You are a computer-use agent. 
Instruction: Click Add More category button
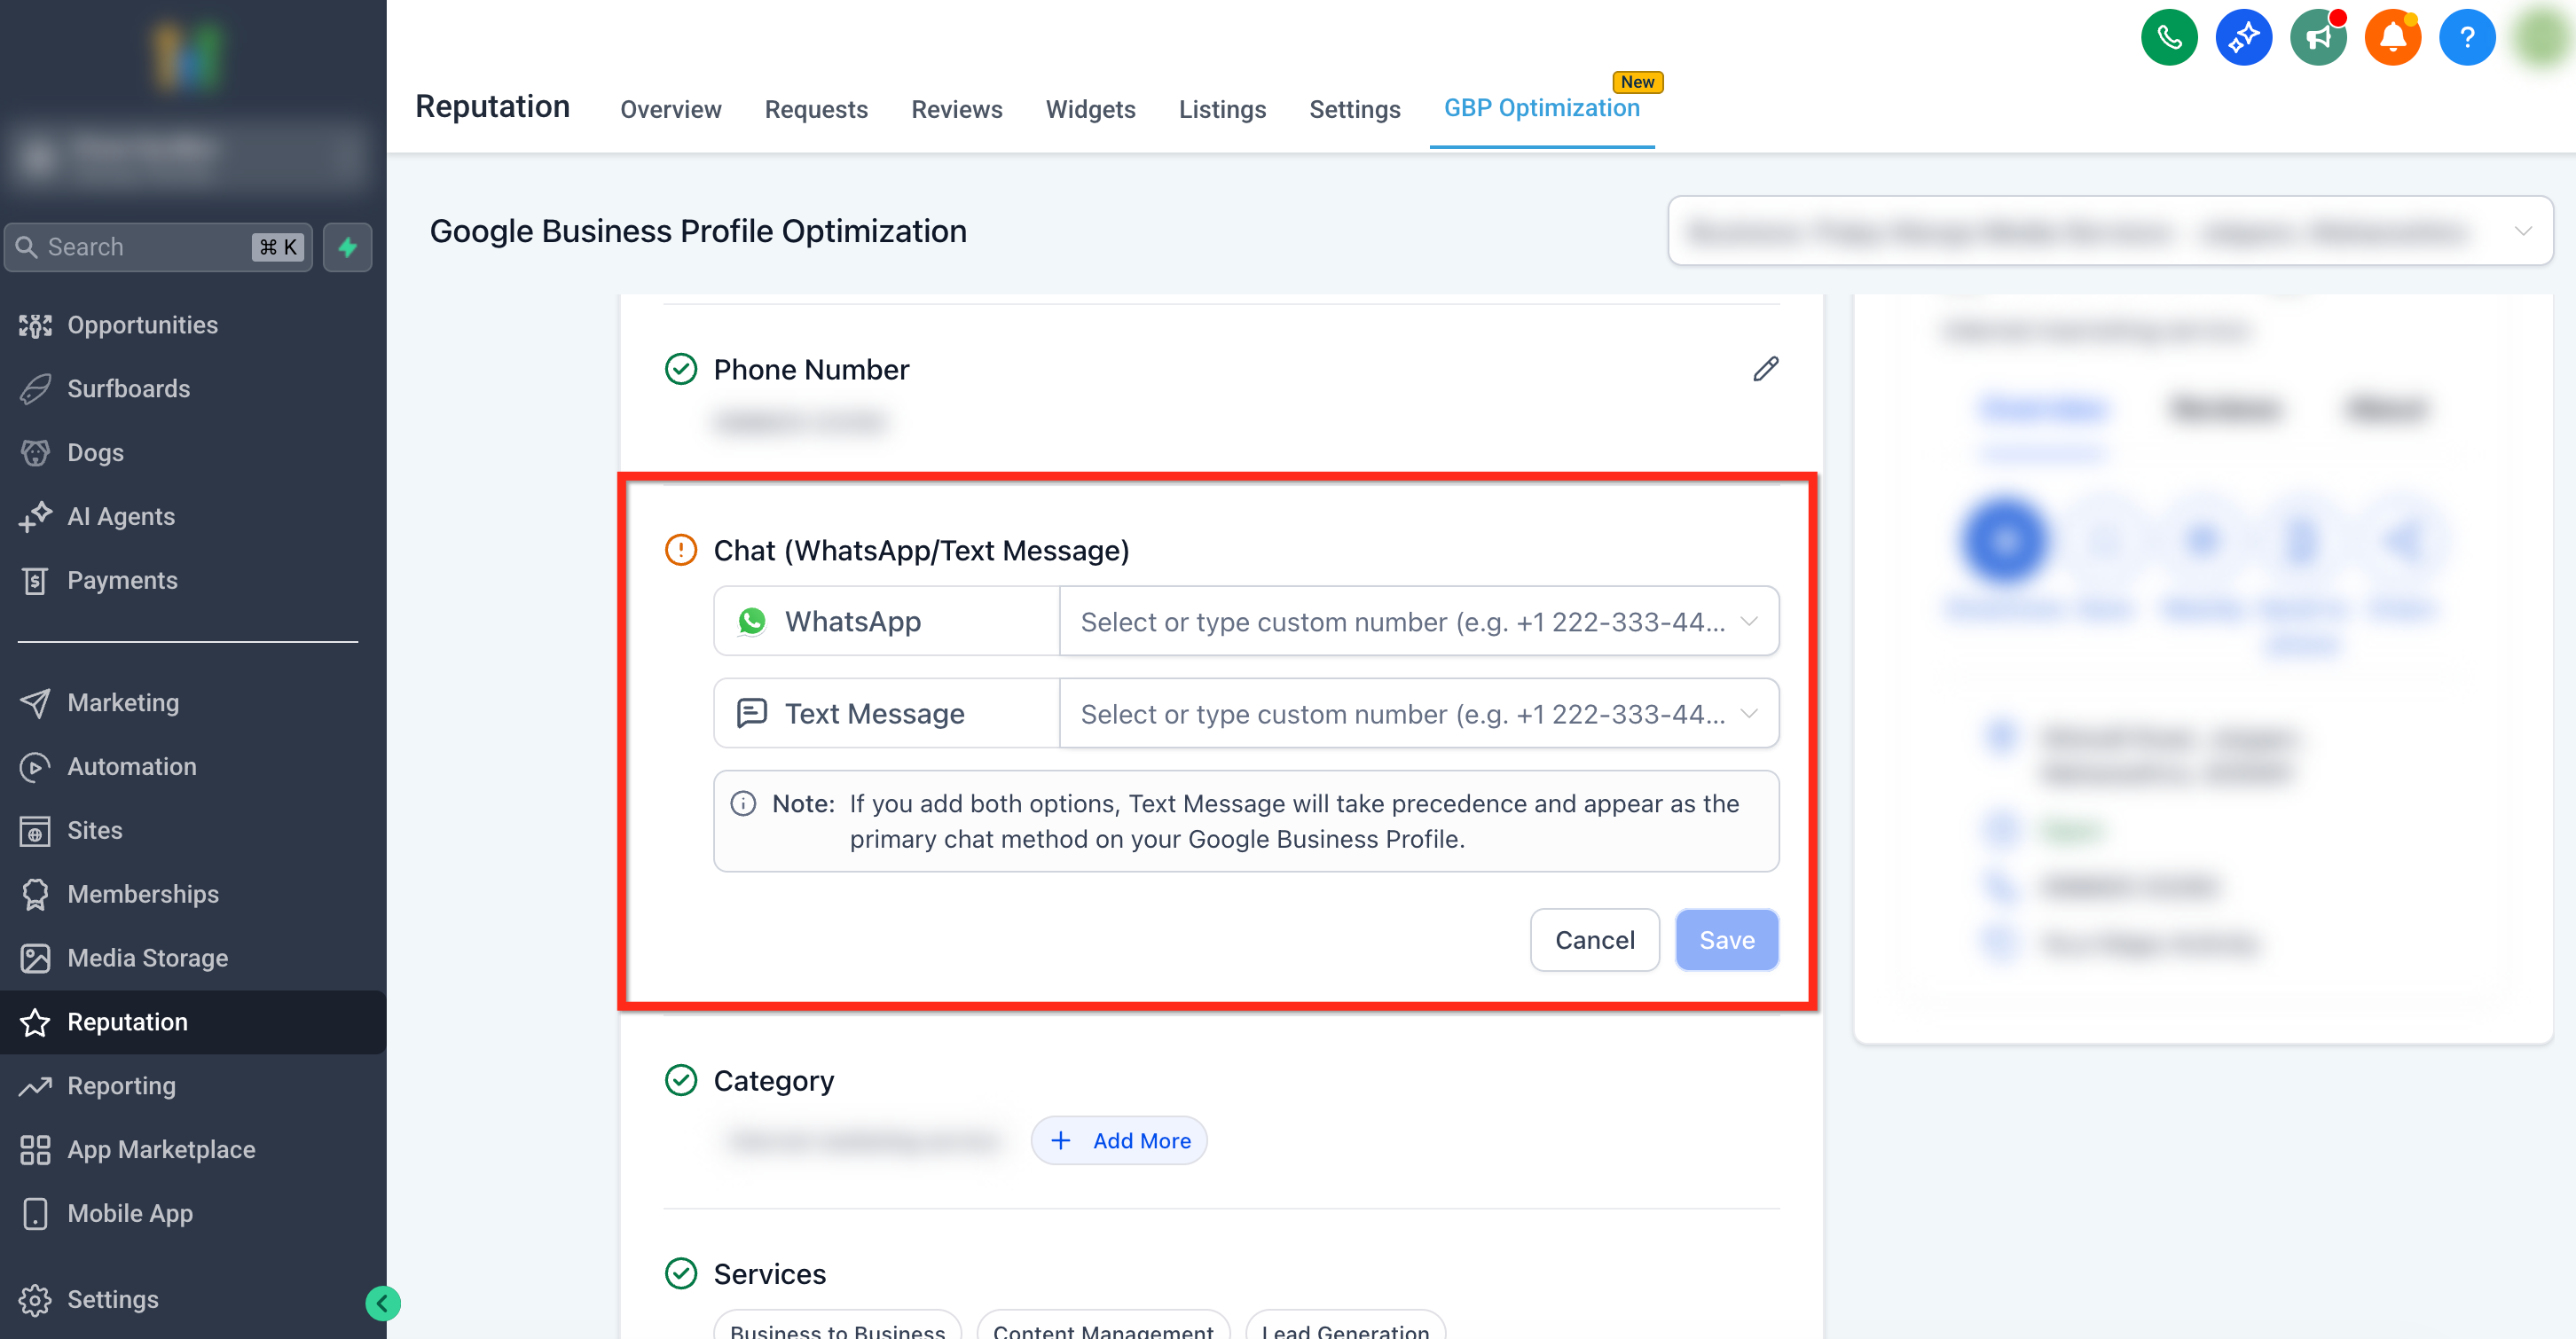pos(1119,1140)
